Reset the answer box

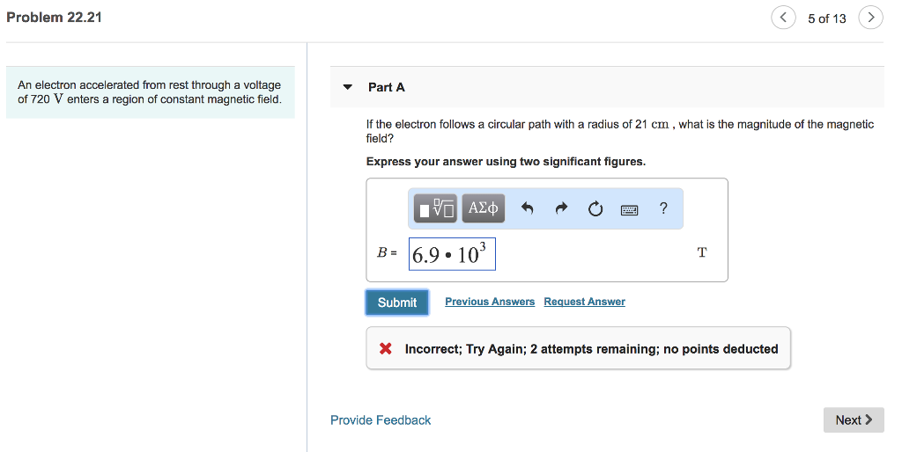pos(595,208)
